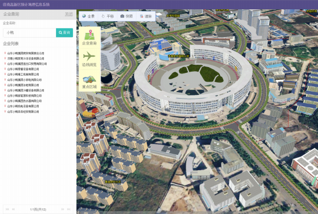This screenshot has height=214, width=318.
Task: Go to the previous results page
Action: click(x=13, y=209)
